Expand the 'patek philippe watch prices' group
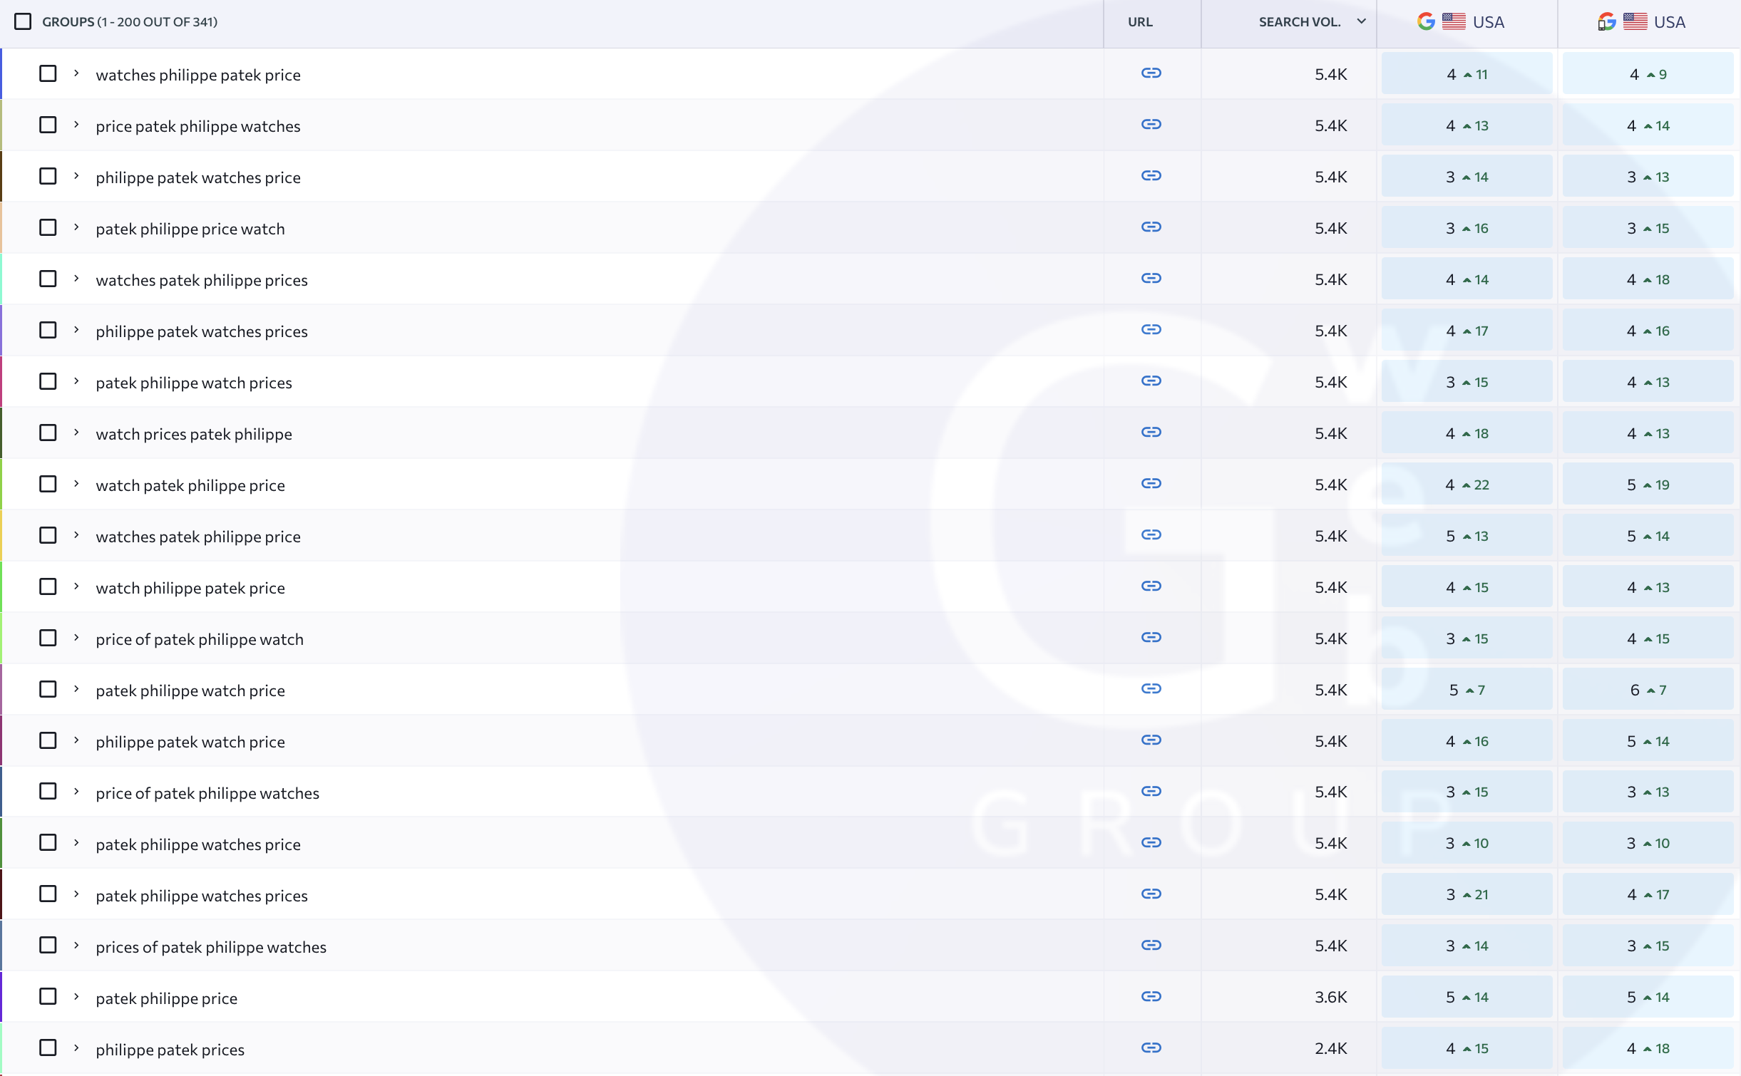This screenshot has height=1076, width=1741. (x=76, y=382)
